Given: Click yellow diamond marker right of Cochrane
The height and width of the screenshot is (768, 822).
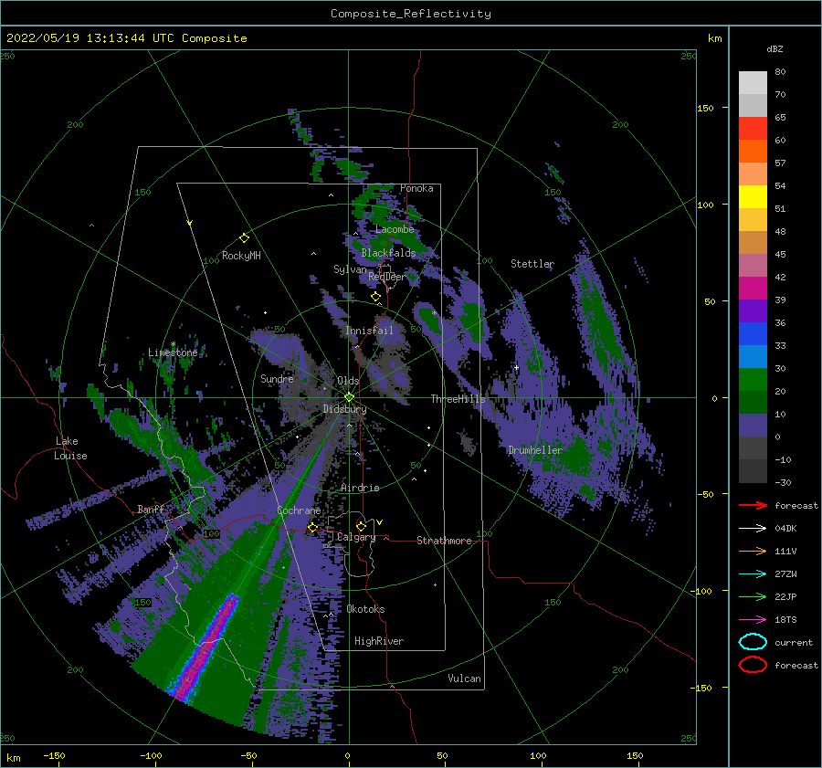Looking at the screenshot, I should [x=312, y=527].
